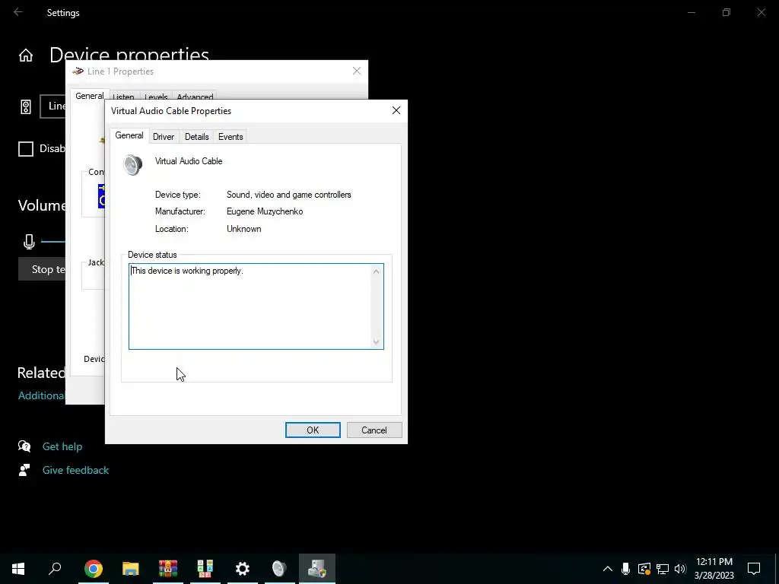The image size is (779, 584).
Task: Open the Details tab
Action: tap(197, 137)
